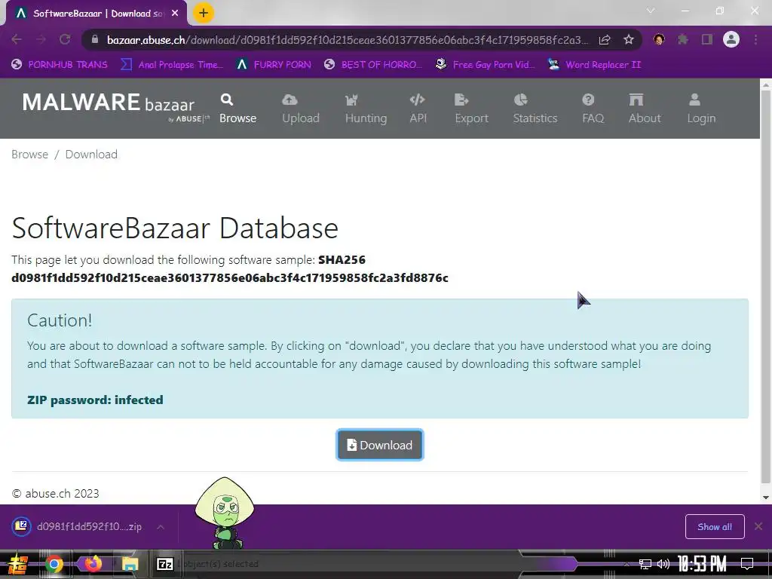Screen dimensions: 772x579
Task: Open the Upload navigation item
Action: coord(300,109)
